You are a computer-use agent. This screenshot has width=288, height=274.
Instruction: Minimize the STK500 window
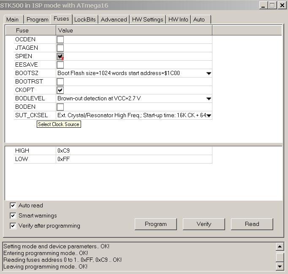point(263,5)
